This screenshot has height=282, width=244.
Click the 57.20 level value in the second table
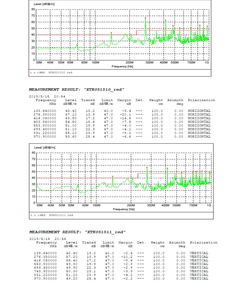click(x=72, y=257)
